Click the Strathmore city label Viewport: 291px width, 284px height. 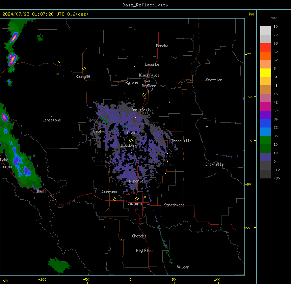tap(174, 205)
